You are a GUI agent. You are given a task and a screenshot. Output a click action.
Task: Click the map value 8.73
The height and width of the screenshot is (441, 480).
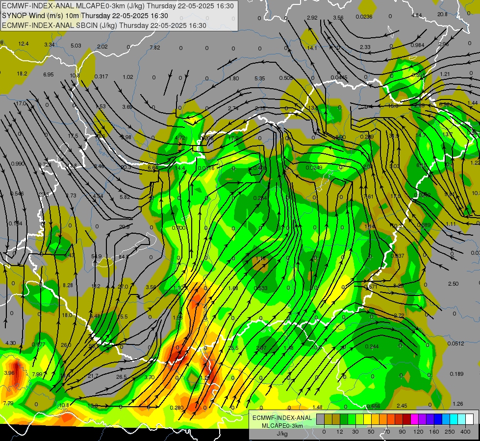click(x=71, y=195)
